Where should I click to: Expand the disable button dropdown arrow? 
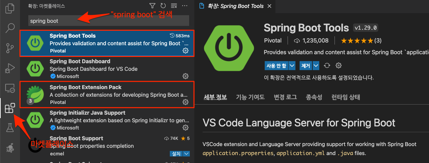(x=292, y=66)
